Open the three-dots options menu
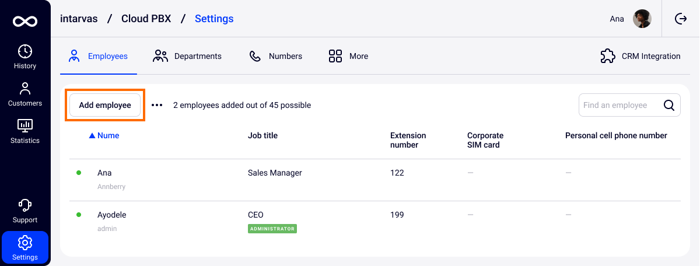700x266 pixels. (157, 106)
